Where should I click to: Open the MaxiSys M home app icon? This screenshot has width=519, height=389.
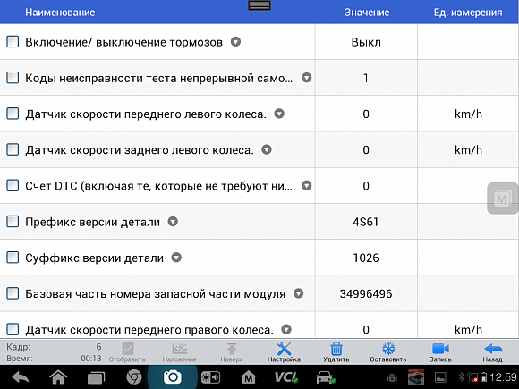coord(248,377)
